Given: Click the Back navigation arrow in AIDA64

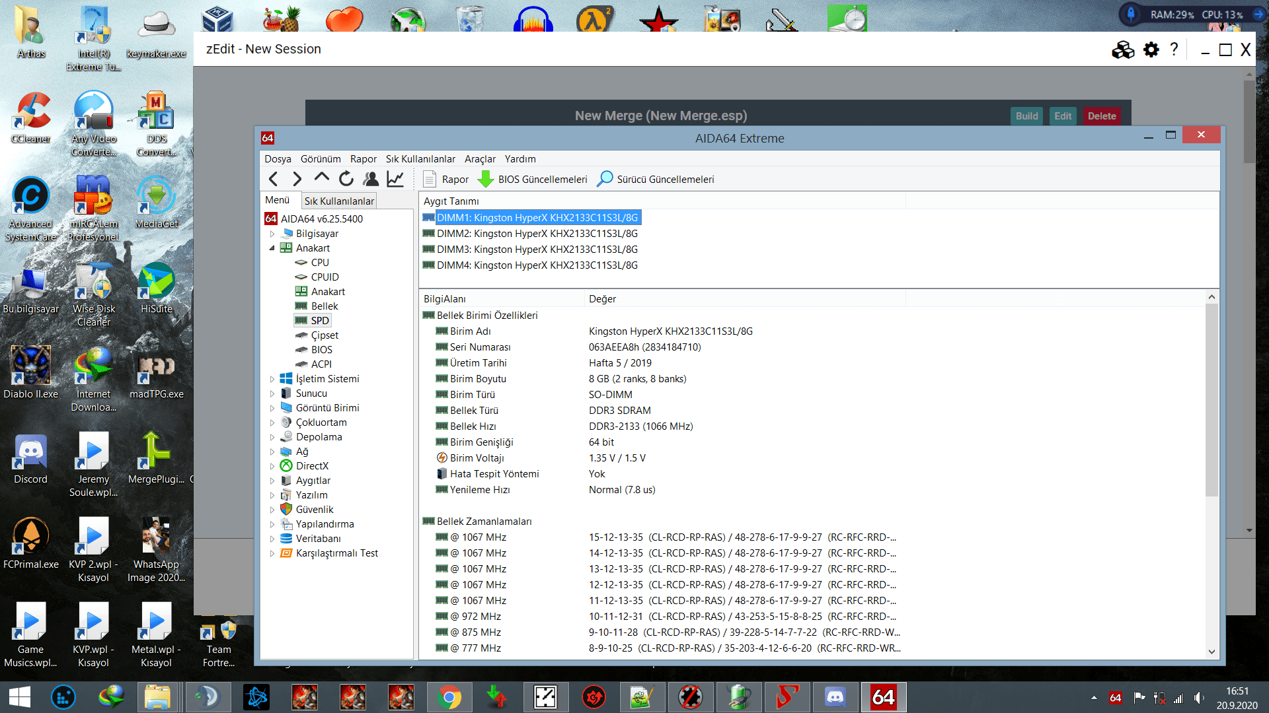Looking at the screenshot, I should tap(274, 179).
